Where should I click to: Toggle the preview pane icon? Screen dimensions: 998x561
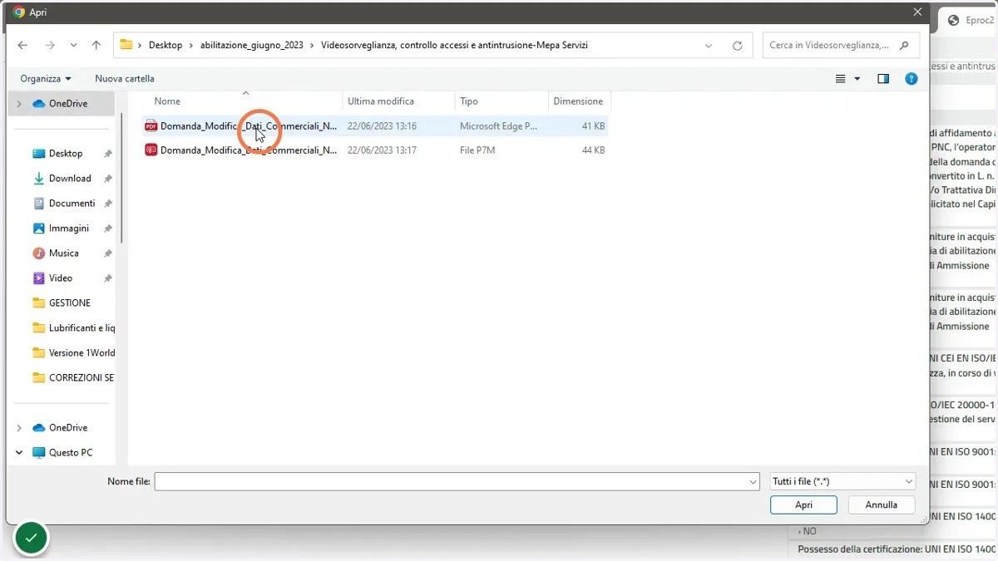pos(883,79)
